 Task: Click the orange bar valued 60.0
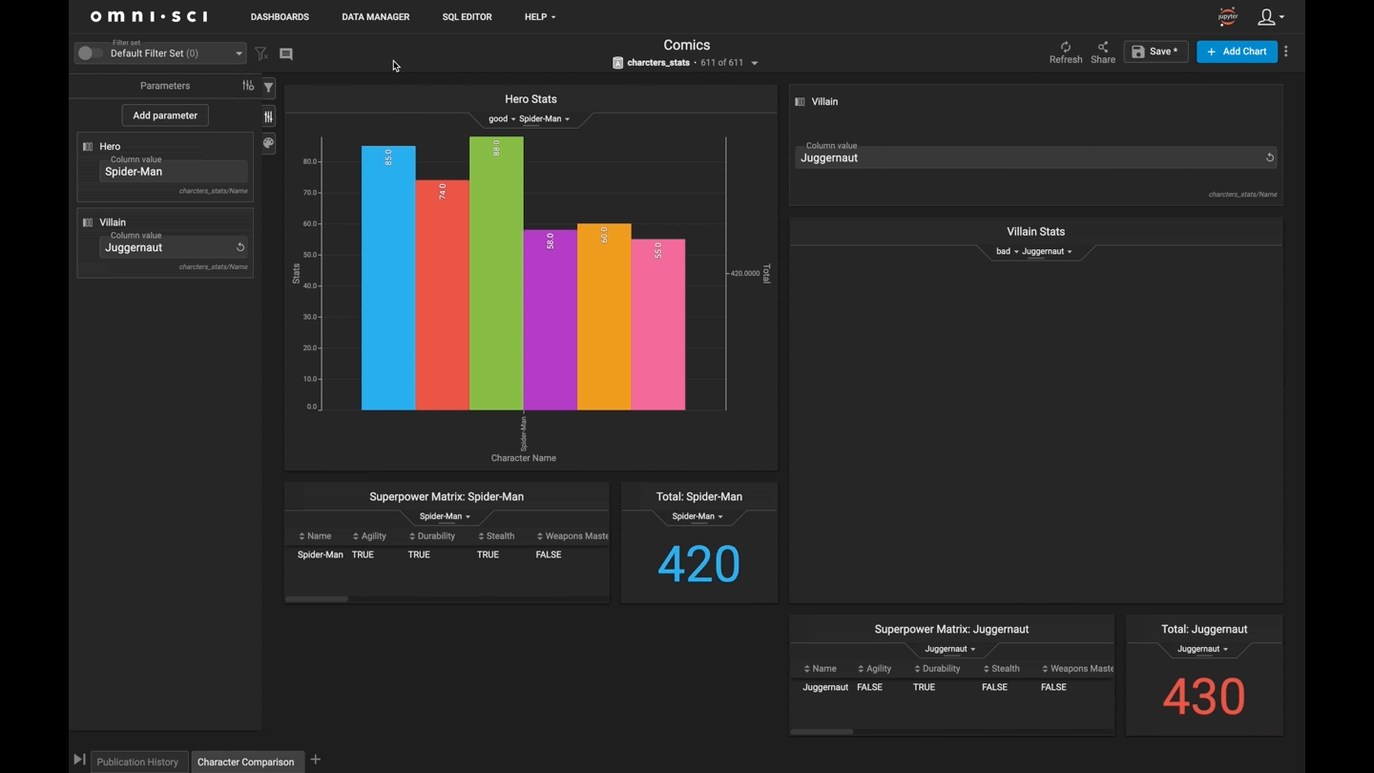click(604, 317)
